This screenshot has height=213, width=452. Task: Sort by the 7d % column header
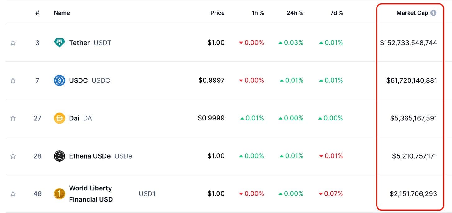[x=337, y=13]
